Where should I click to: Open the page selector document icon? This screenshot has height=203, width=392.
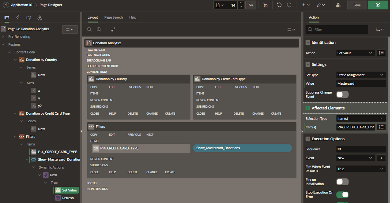220,5
